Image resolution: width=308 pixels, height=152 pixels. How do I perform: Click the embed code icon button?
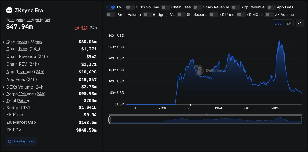click(300, 23)
